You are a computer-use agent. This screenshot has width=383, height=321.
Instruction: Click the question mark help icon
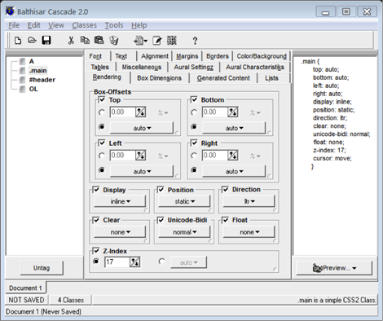click(x=195, y=41)
